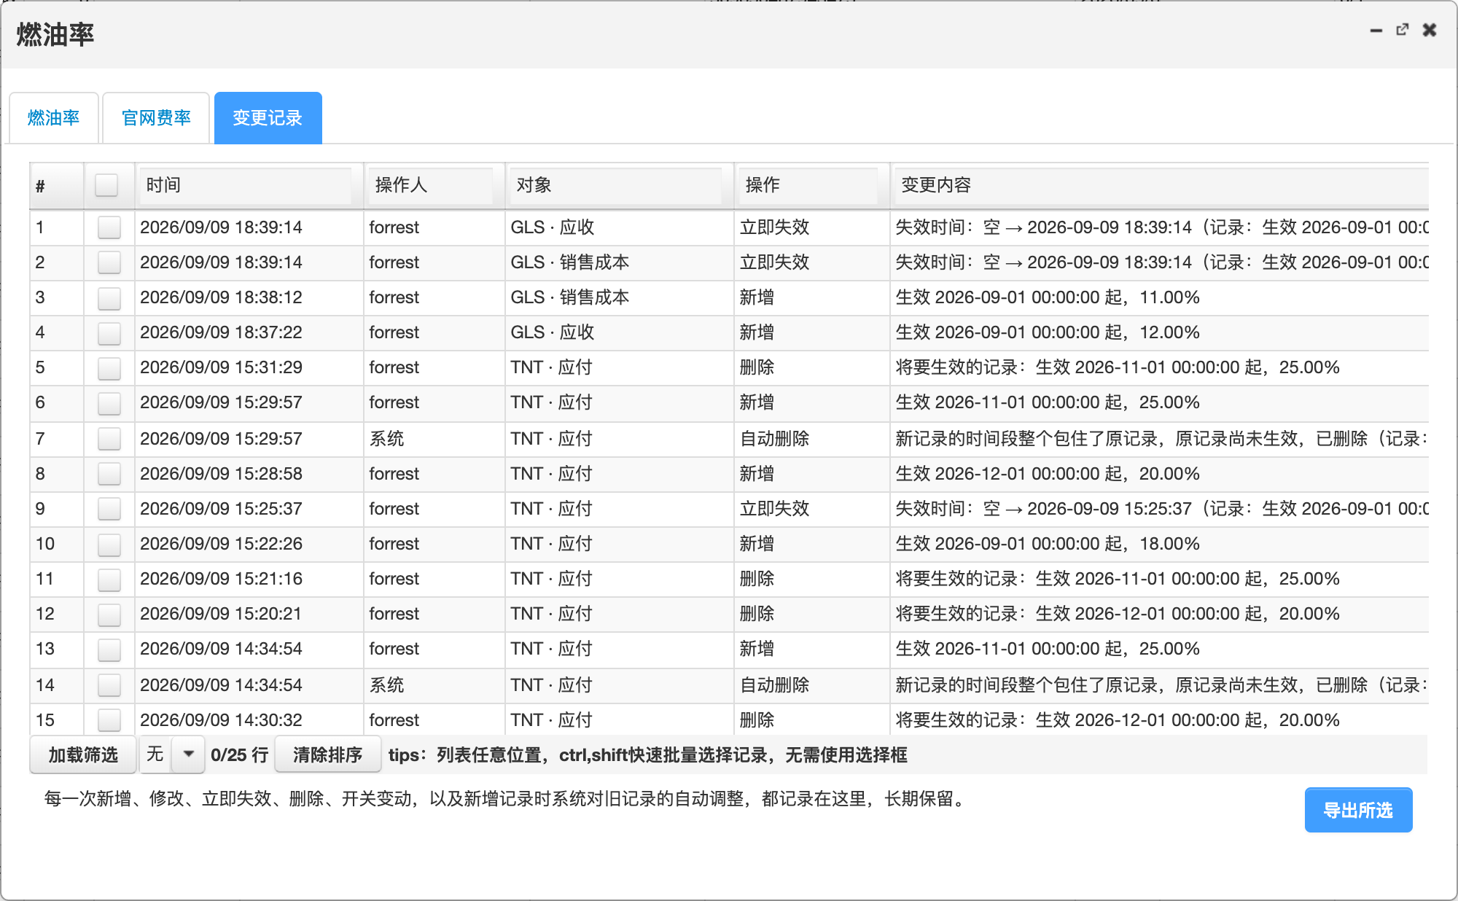Select the checkbox for row 7
Viewport: 1458px width, 901px height.
pyautogui.click(x=109, y=439)
